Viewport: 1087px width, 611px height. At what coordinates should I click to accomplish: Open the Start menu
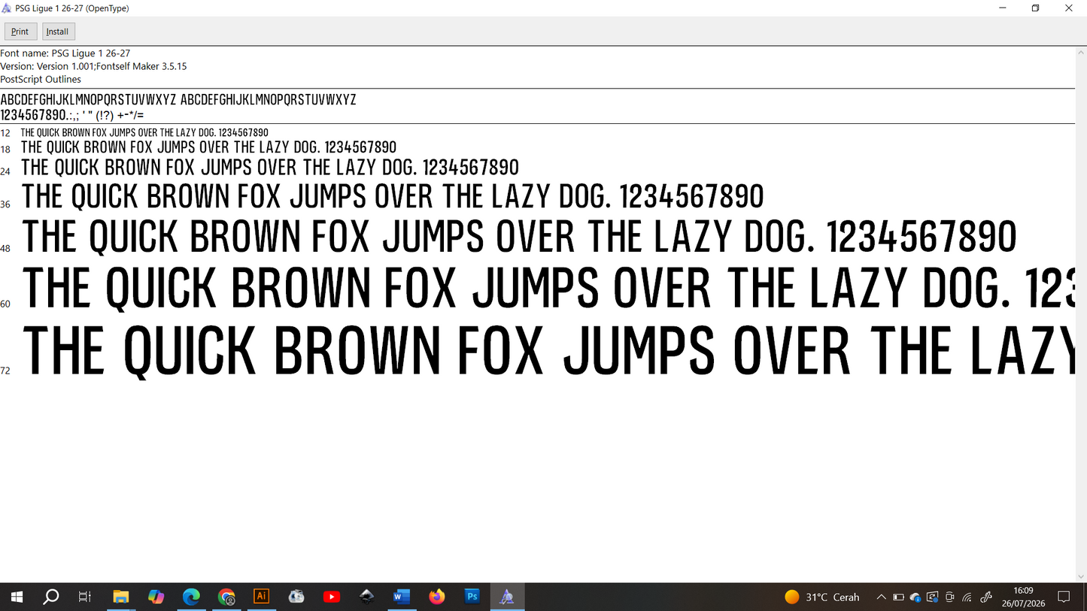(x=17, y=597)
